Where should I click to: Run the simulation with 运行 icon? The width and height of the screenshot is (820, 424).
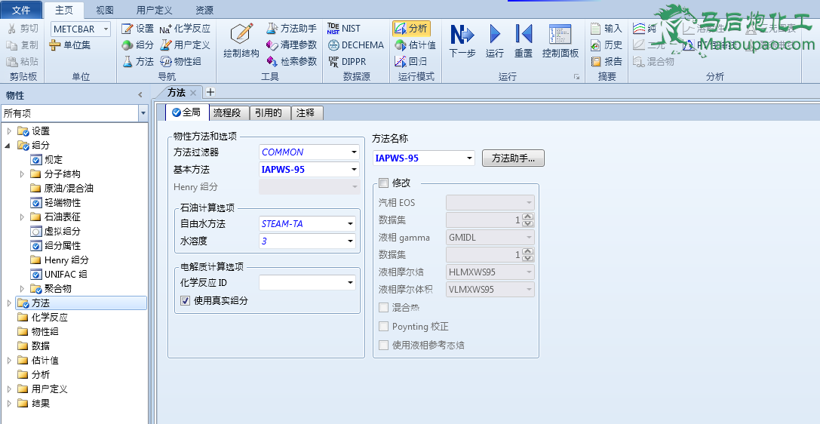pos(495,34)
